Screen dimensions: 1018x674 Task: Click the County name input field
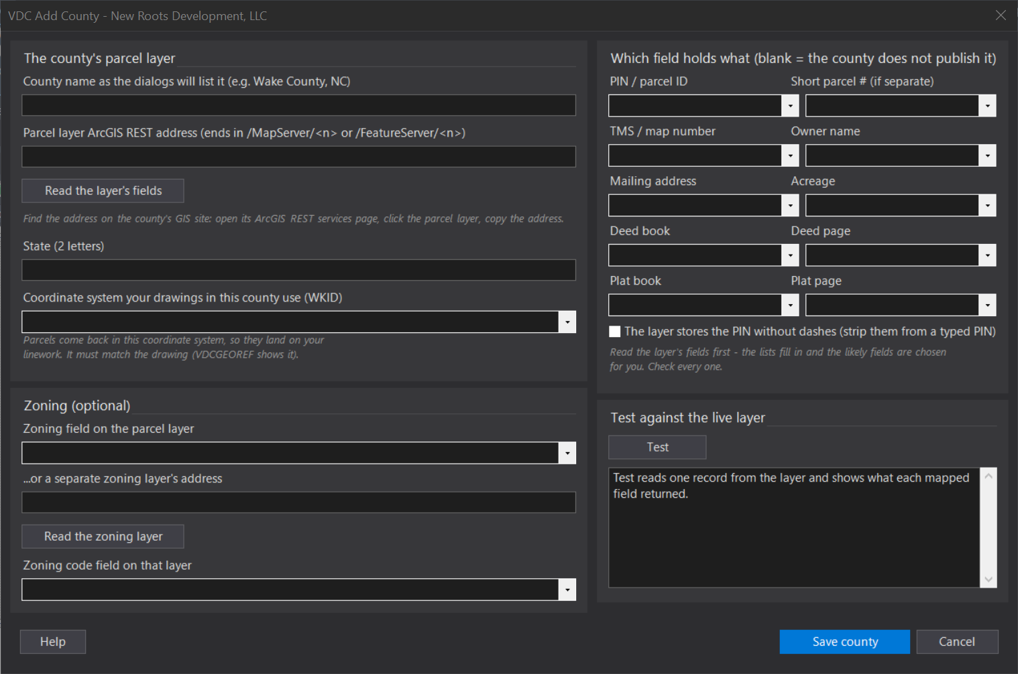pyautogui.click(x=298, y=105)
